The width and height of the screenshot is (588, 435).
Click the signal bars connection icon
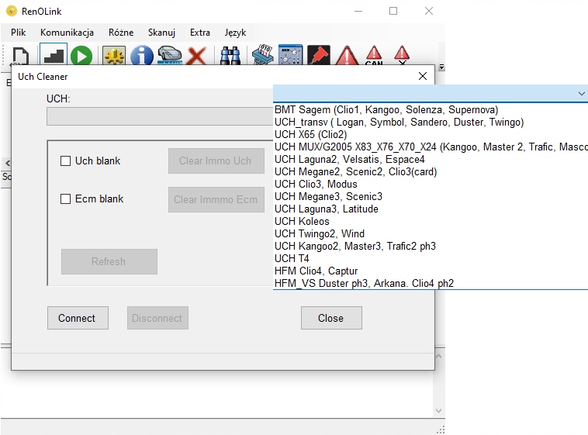54,55
